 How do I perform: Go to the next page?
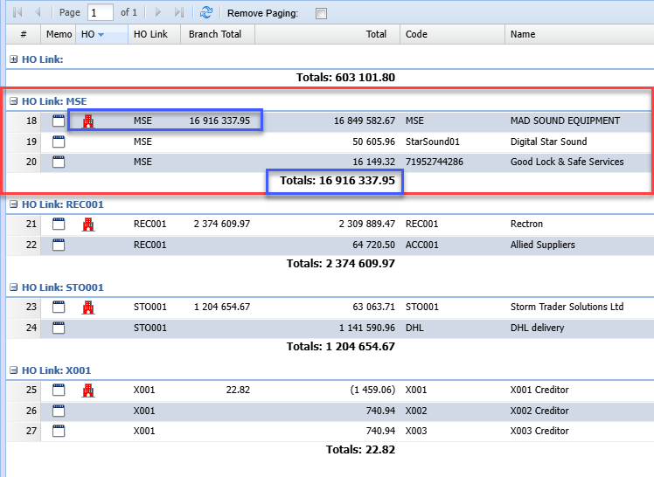[157, 12]
